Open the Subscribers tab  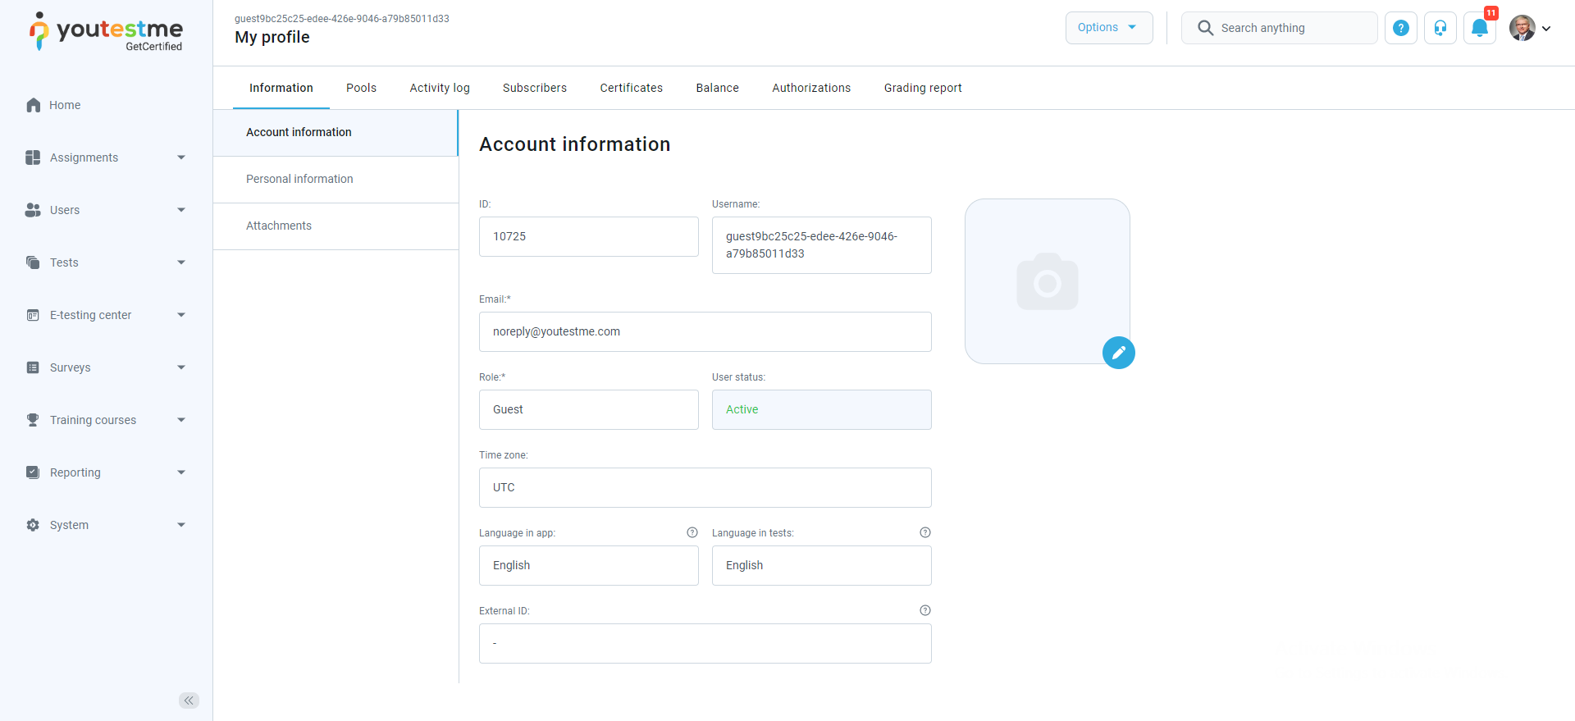(535, 88)
